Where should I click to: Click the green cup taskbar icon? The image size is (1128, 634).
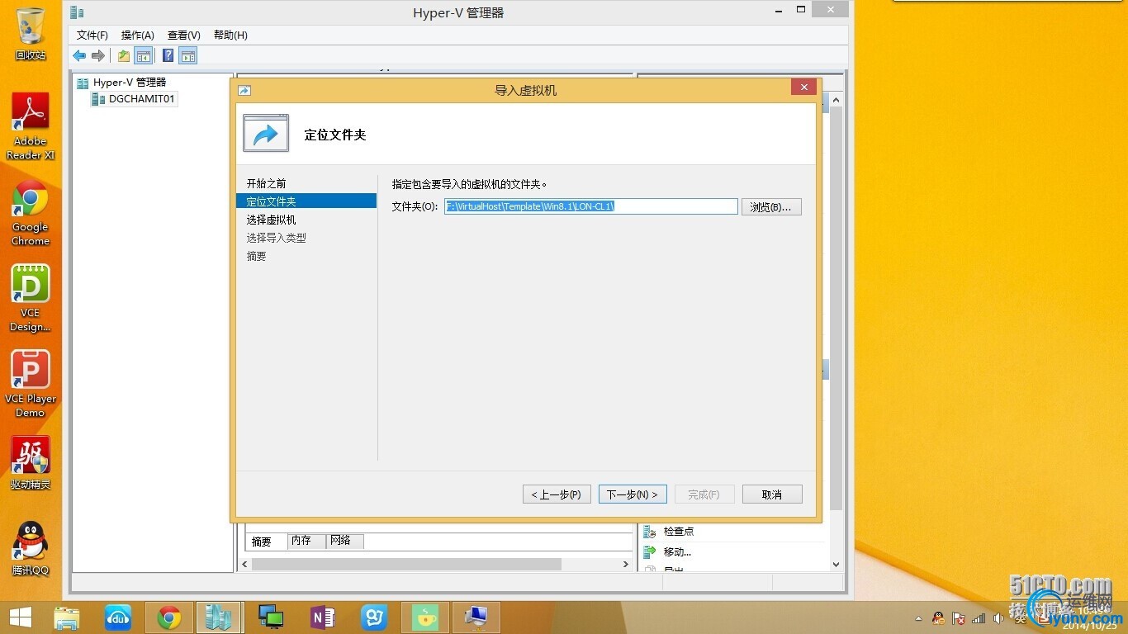click(425, 617)
